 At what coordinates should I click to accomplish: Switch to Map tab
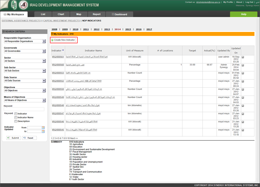click(x=79, y=14)
